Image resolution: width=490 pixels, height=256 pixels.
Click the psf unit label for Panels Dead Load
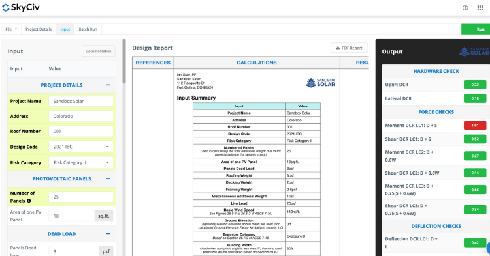point(106,251)
